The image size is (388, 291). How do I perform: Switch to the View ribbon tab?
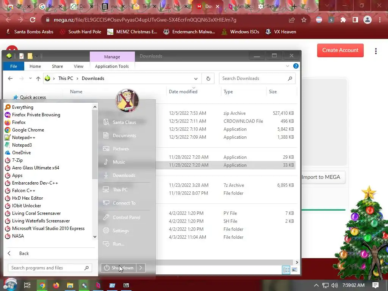point(78,66)
